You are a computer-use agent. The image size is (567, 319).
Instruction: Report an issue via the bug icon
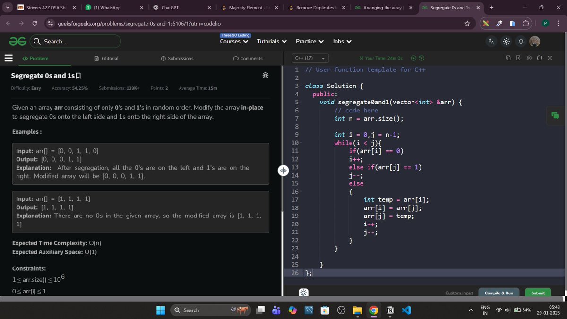(x=265, y=75)
